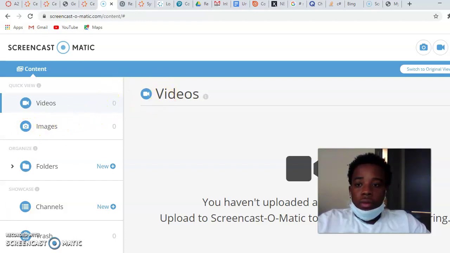Select Channels in Showcase section
450x253 pixels.
point(49,207)
